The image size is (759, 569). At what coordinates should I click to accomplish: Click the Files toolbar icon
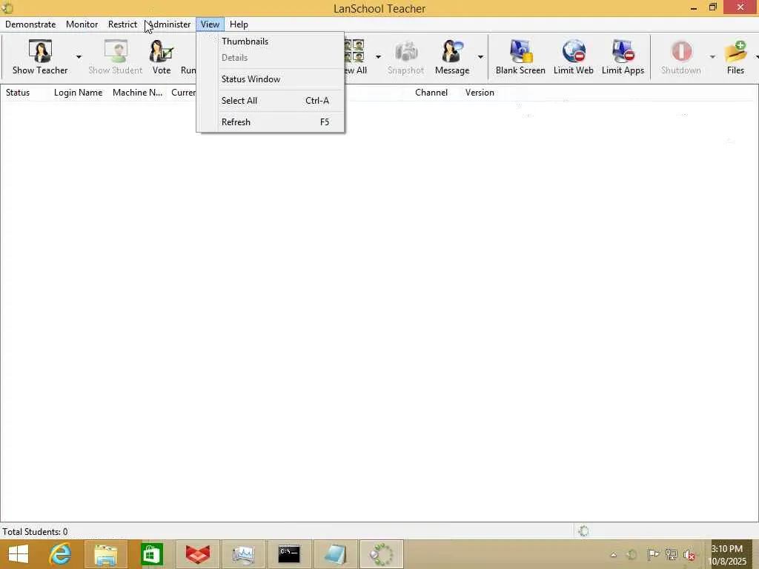[x=735, y=57]
